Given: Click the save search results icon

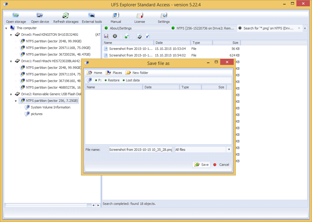Looking at the screenshot, I should pos(106,36).
